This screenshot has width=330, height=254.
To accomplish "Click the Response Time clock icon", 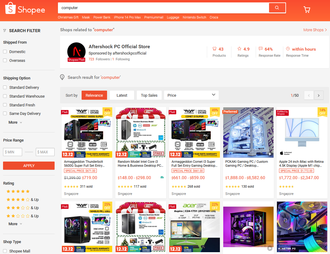I will point(288,48).
